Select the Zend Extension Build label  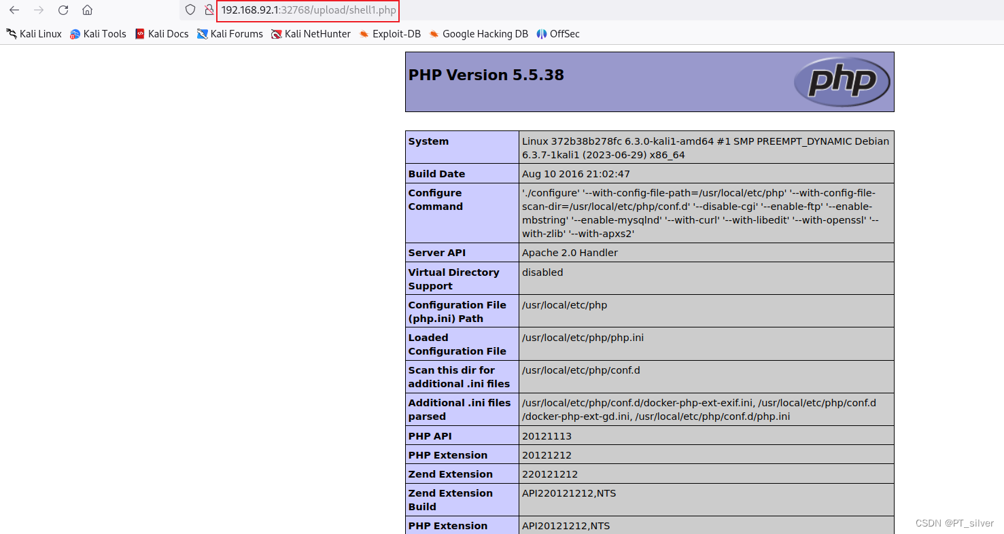[x=450, y=500]
